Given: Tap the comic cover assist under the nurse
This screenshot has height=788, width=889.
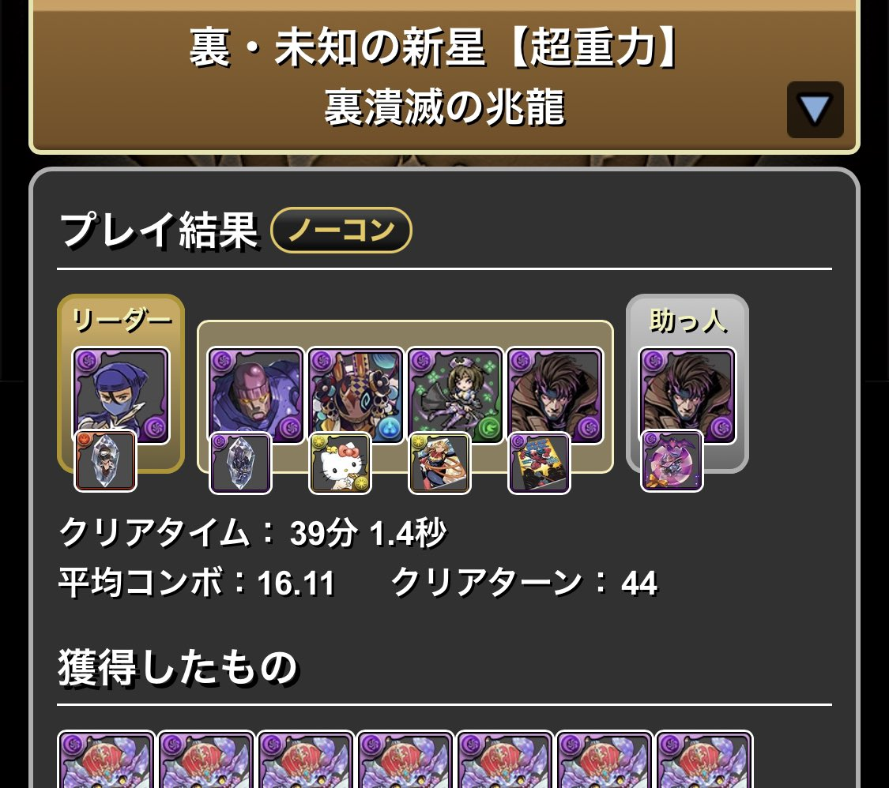Looking at the screenshot, I should click(x=440, y=463).
